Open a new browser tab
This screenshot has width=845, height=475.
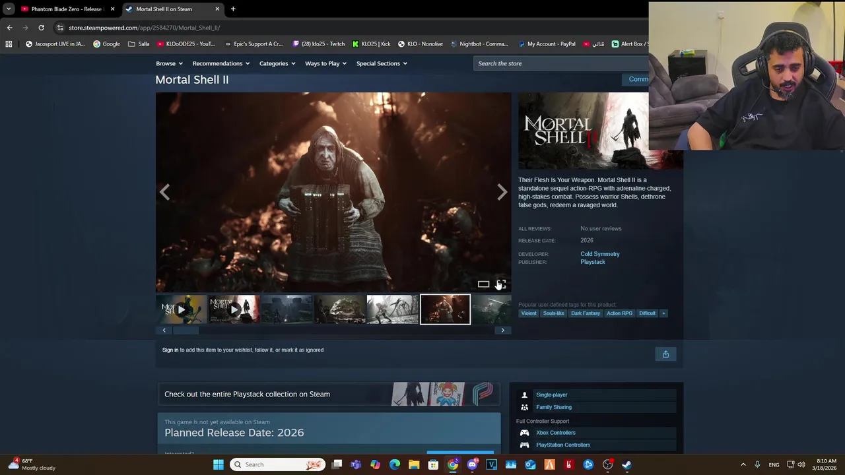(233, 9)
